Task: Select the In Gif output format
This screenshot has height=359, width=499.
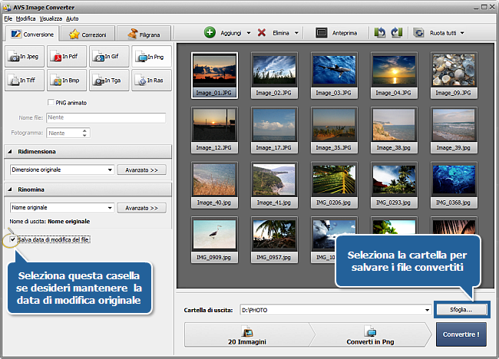Action: click(x=109, y=57)
